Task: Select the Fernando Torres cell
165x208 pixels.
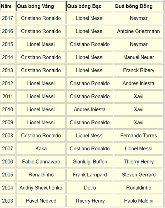Action: coord(138,136)
